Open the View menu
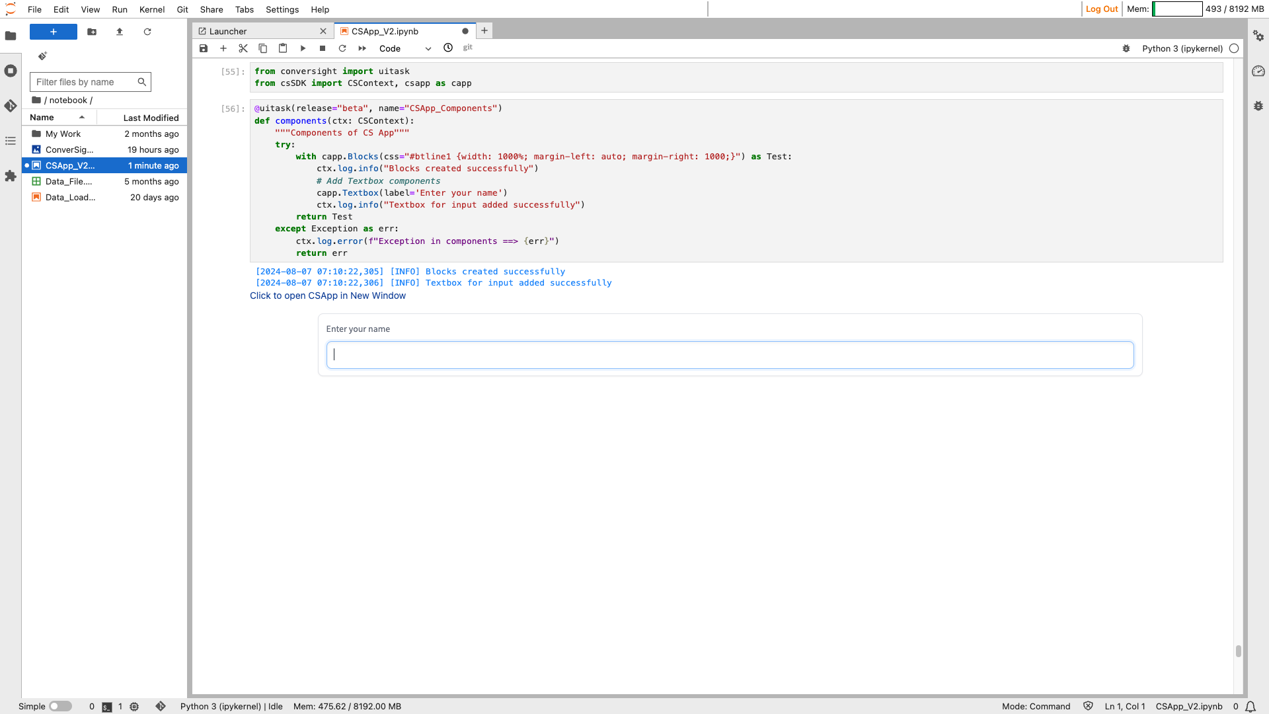Image resolution: width=1269 pixels, height=714 pixels. click(x=91, y=9)
